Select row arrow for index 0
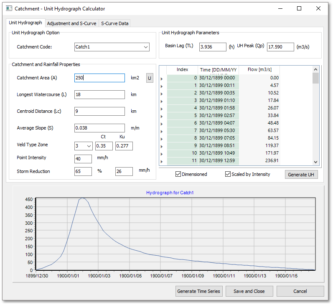 click(162, 79)
